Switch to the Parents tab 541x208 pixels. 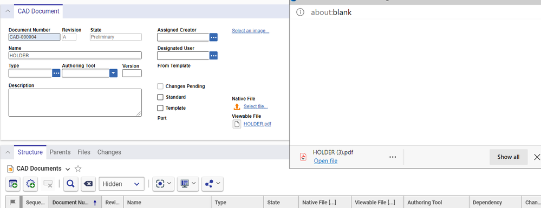60,152
